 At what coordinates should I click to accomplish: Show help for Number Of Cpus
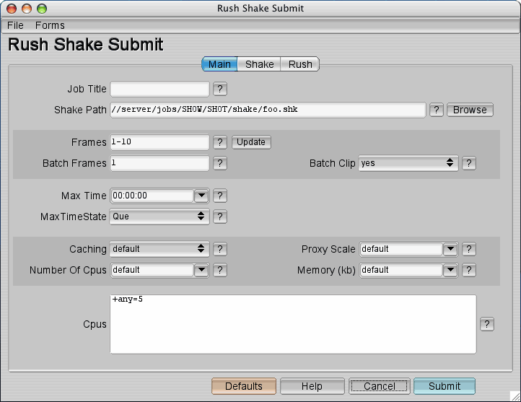[219, 270]
